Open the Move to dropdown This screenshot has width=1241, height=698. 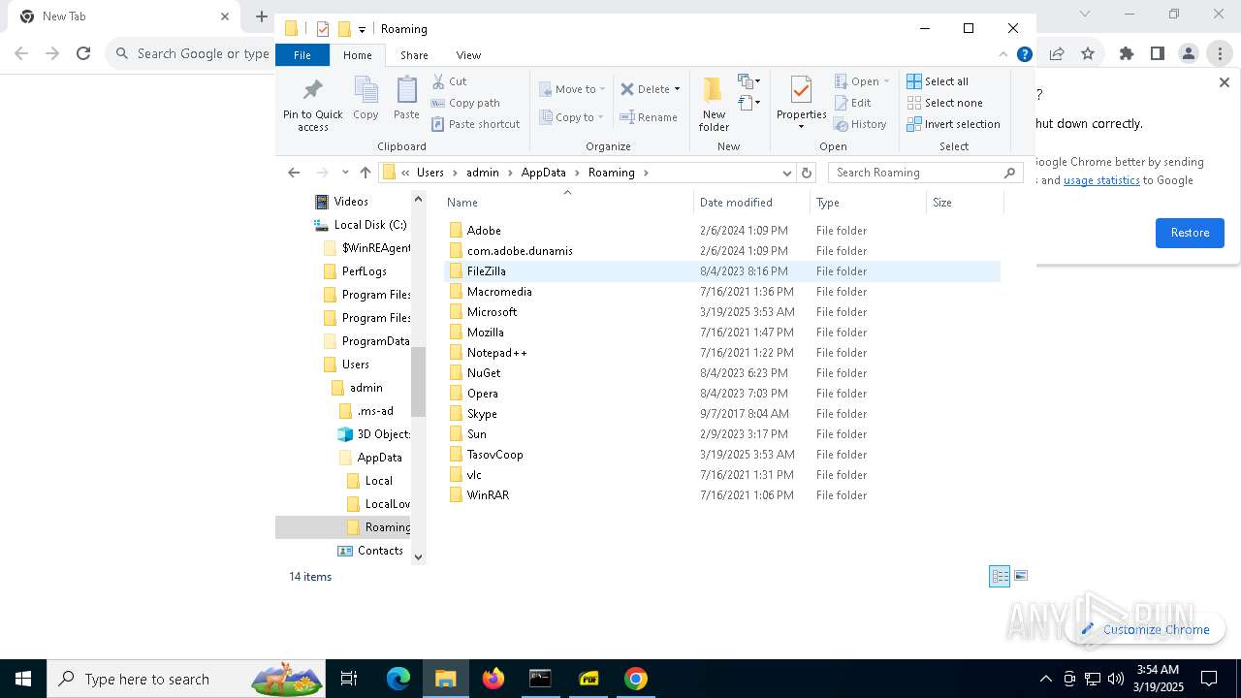click(572, 89)
